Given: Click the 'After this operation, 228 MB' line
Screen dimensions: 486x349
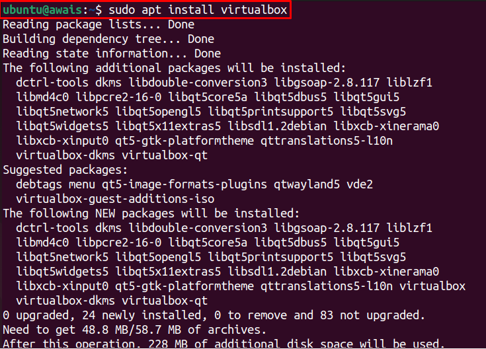Looking at the screenshot, I should pos(223,344).
